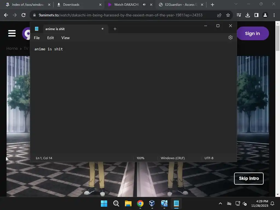Open a new Chrome tab
Image resolution: width=280 pixels, height=210 pixels.
pos(212,5)
